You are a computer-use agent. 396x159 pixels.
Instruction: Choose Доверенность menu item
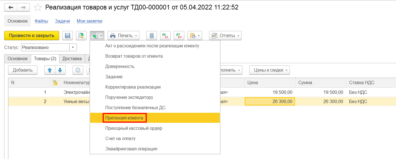click(x=155, y=66)
